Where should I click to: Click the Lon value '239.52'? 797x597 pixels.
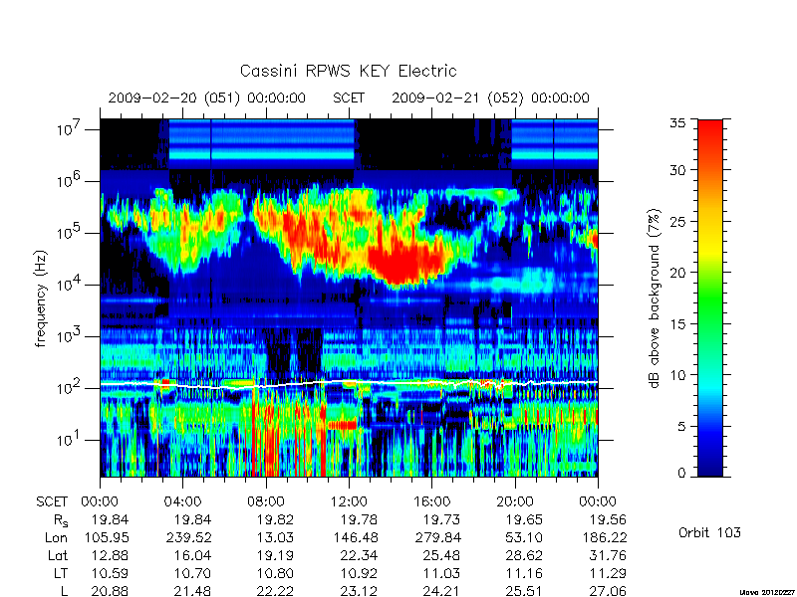pyautogui.click(x=189, y=537)
